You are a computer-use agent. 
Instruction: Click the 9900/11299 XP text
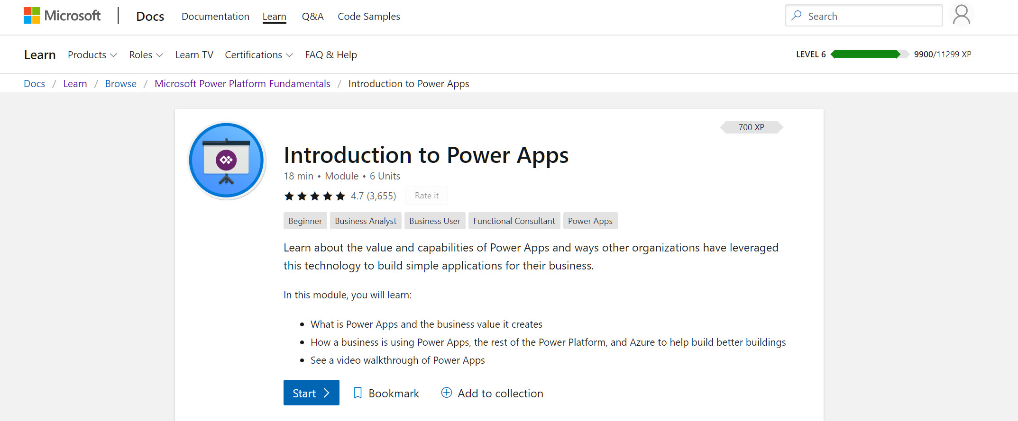(x=943, y=54)
